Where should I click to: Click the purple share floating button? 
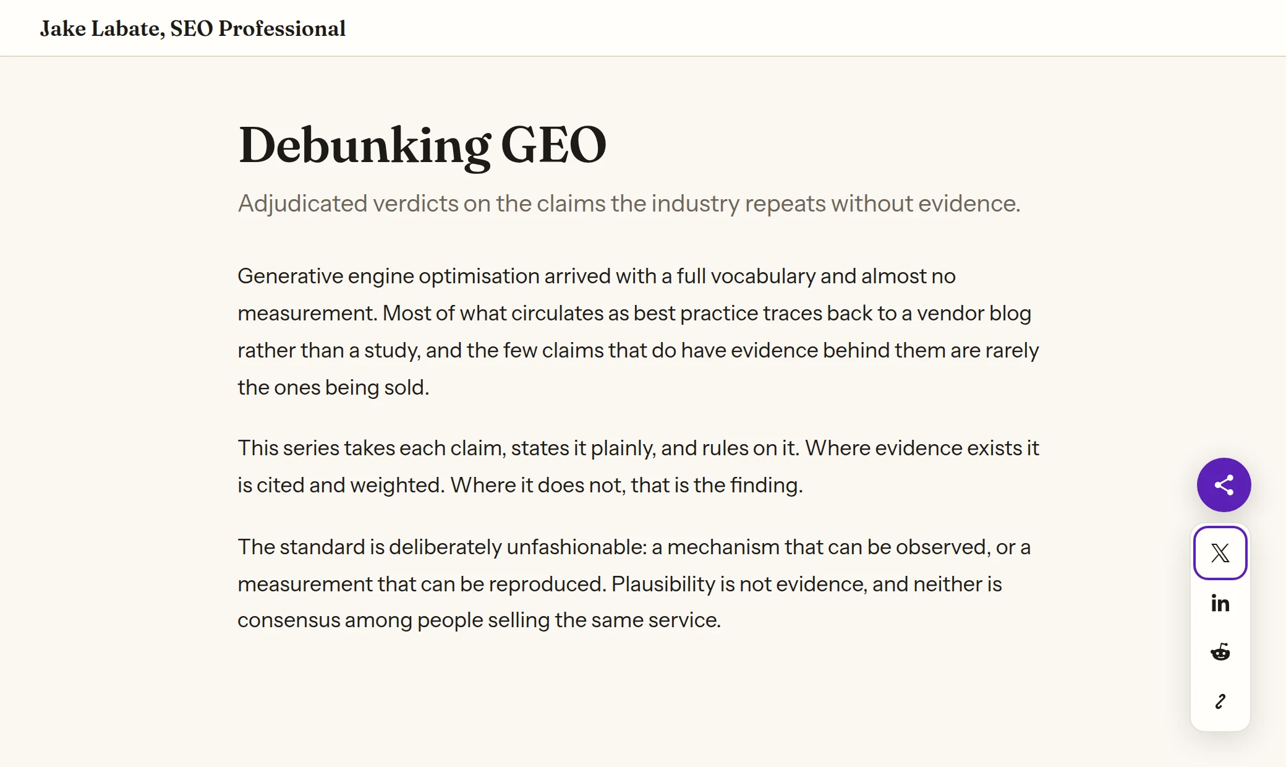click(1224, 485)
